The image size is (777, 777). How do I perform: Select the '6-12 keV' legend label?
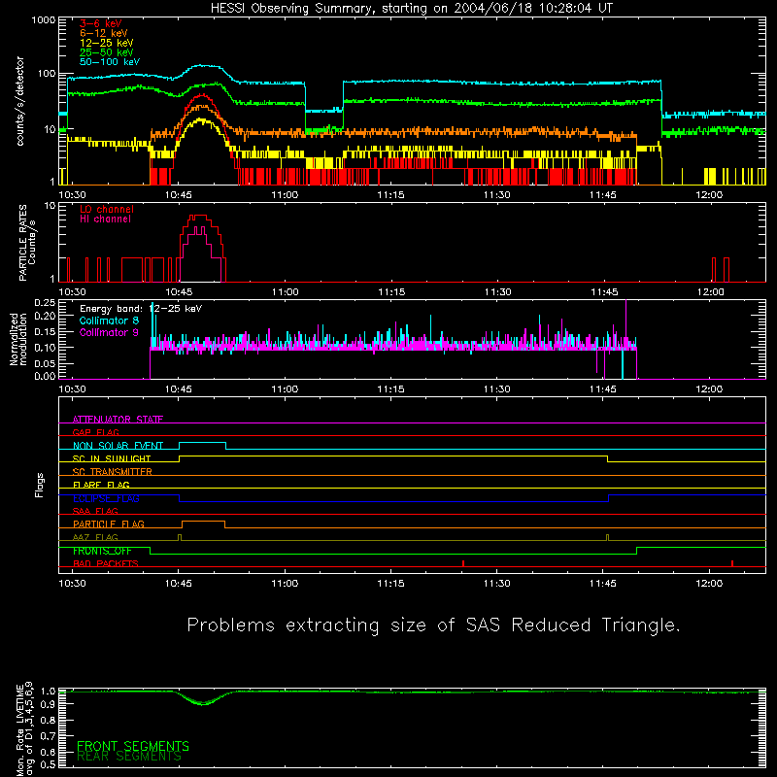tap(104, 33)
